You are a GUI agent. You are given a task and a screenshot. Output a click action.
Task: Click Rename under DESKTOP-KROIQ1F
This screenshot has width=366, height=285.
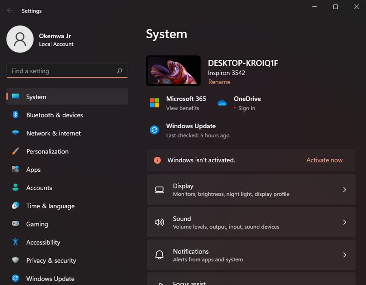click(x=219, y=81)
